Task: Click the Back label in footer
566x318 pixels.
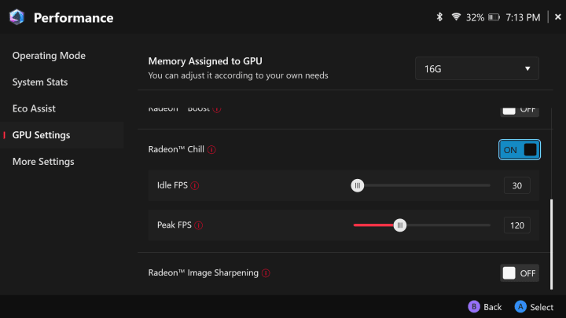Action: 492,307
